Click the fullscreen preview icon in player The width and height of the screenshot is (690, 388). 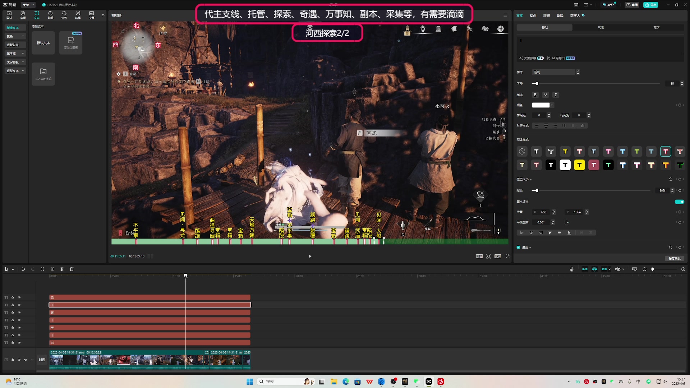pyautogui.click(x=507, y=256)
